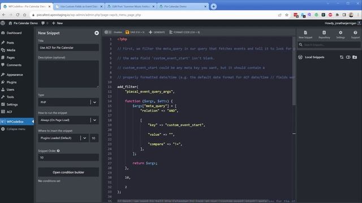Collapse the WordPress admin menu
The image size is (362, 203).
point(14,129)
